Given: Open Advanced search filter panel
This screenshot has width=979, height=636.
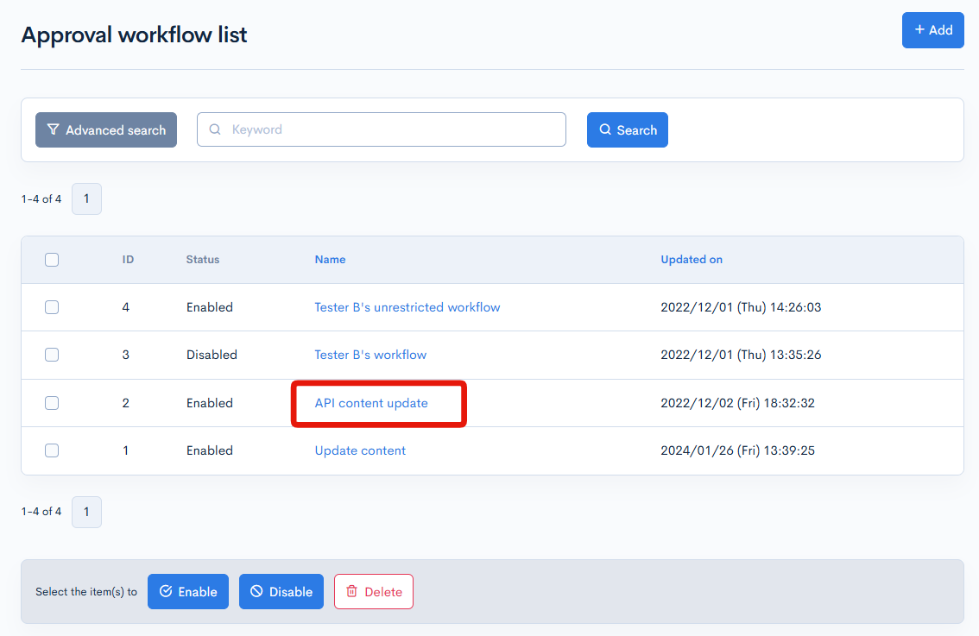Looking at the screenshot, I should click(106, 130).
